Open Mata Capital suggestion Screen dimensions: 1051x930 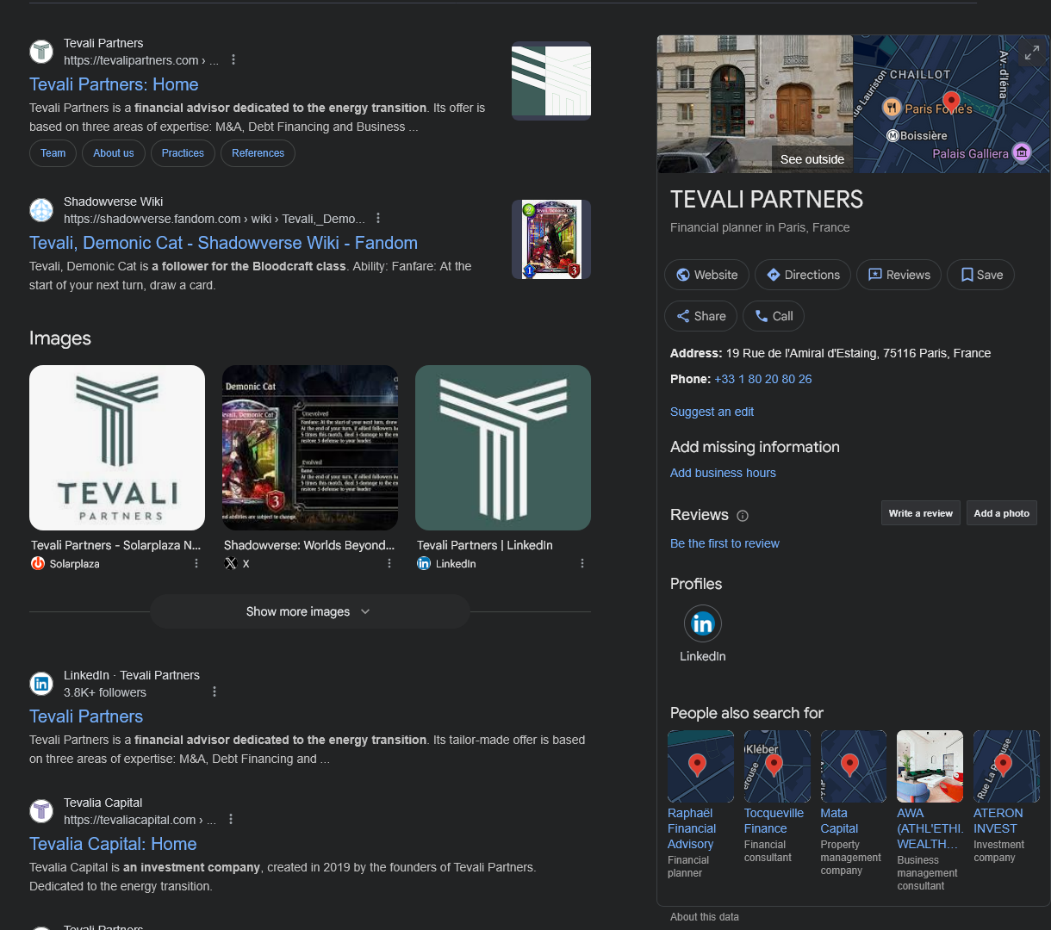pos(853,803)
